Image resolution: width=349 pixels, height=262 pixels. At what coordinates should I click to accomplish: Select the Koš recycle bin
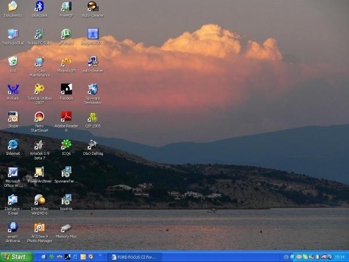tap(13, 62)
